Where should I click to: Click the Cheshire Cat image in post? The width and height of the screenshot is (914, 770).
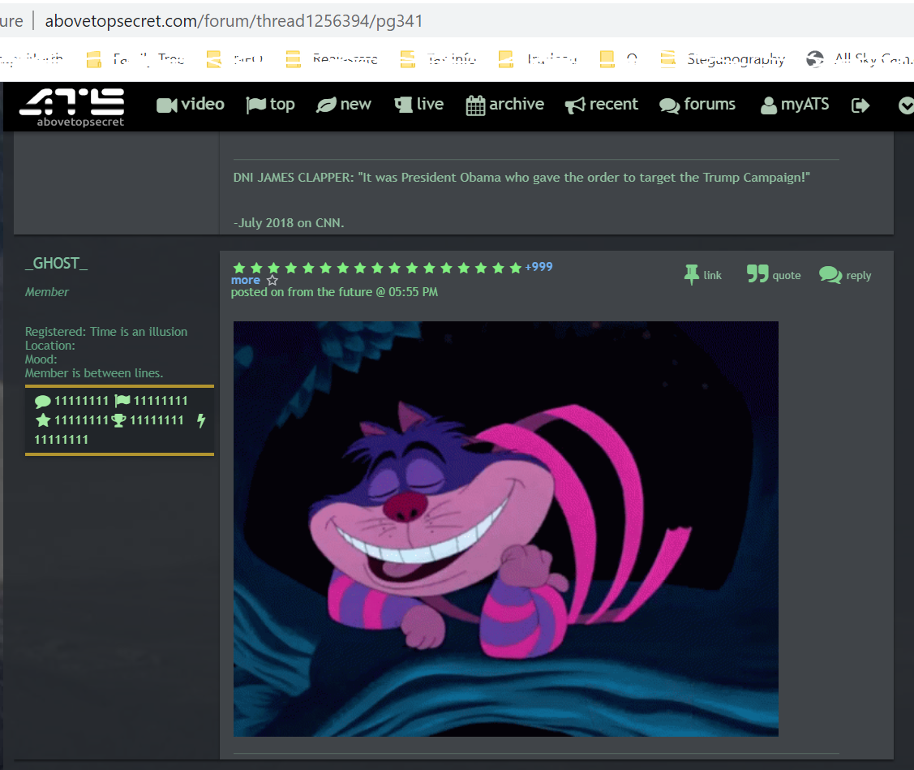(506, 528)
